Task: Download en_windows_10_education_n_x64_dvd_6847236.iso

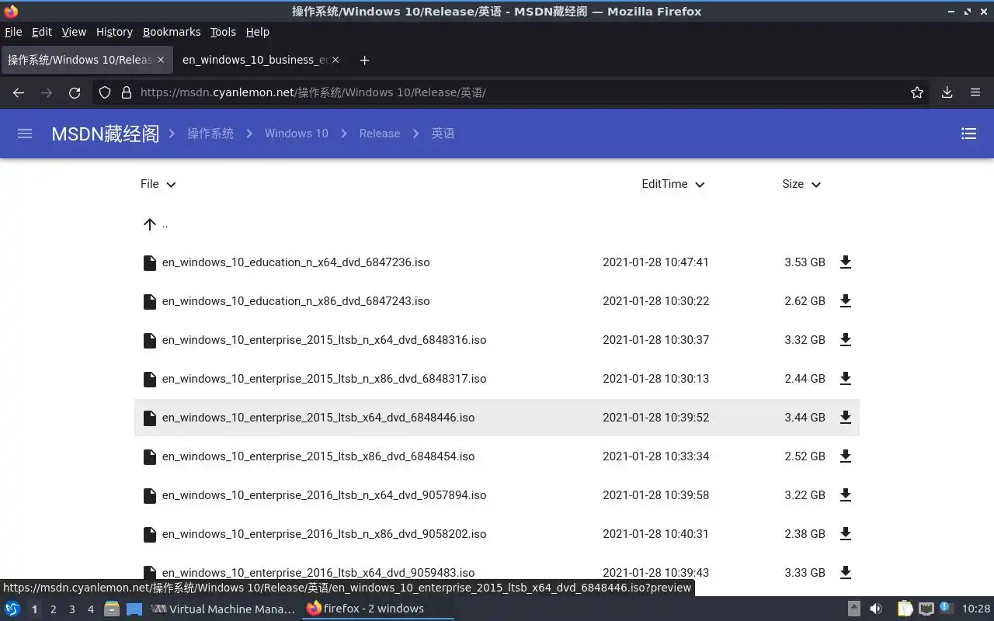Action: [x=846, y=262]
